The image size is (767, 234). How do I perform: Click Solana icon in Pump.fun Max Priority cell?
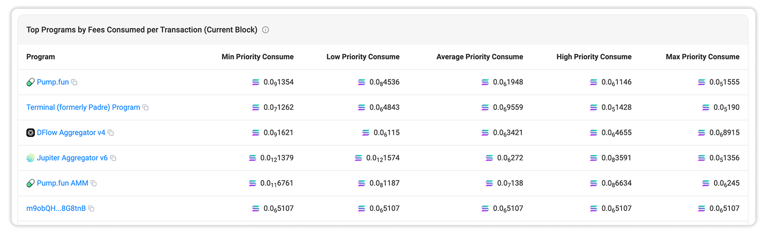tap(702, 82)
